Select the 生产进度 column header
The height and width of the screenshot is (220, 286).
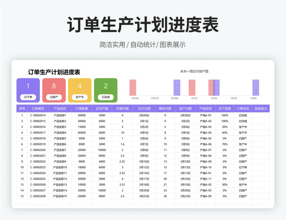(x=225, y=109)
